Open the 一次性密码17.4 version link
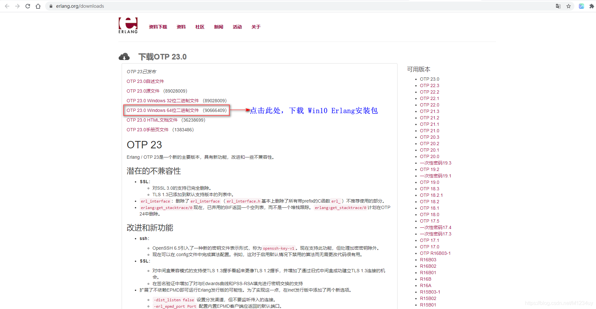This screenshot has height=309, width=596. pyautogui.click(x=436, y=227)
